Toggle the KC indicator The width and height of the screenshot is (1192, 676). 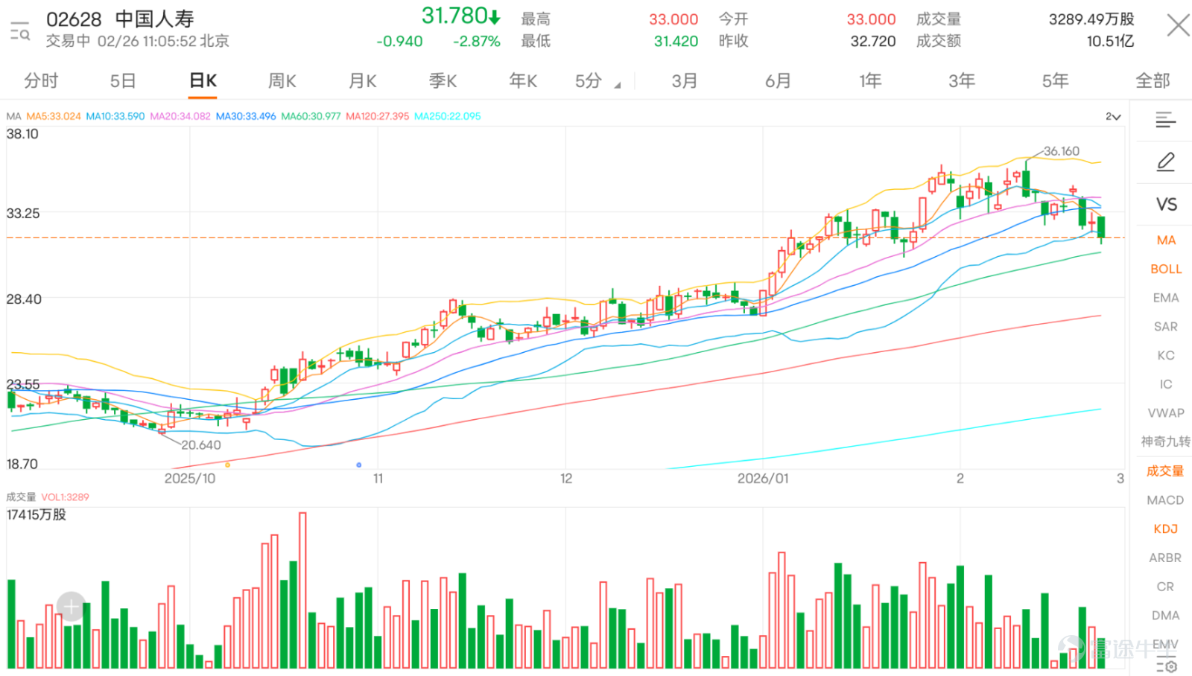point(1166,356)
